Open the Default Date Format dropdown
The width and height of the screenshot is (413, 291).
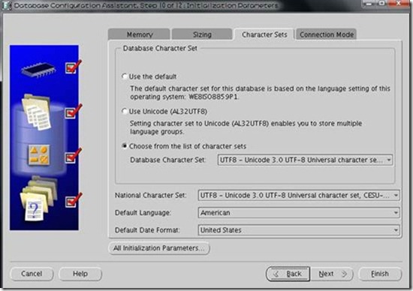(x=299, y=230)
